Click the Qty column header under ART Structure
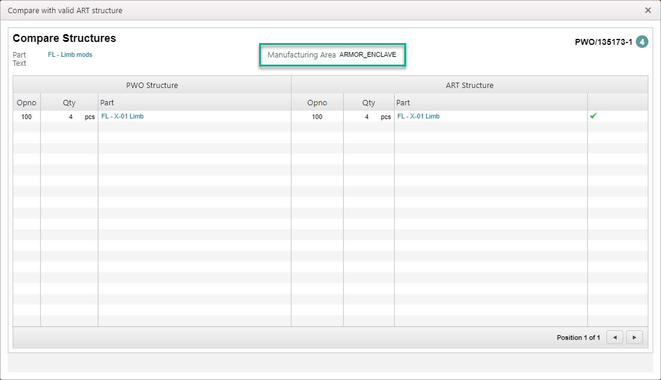 click(368, 102)
